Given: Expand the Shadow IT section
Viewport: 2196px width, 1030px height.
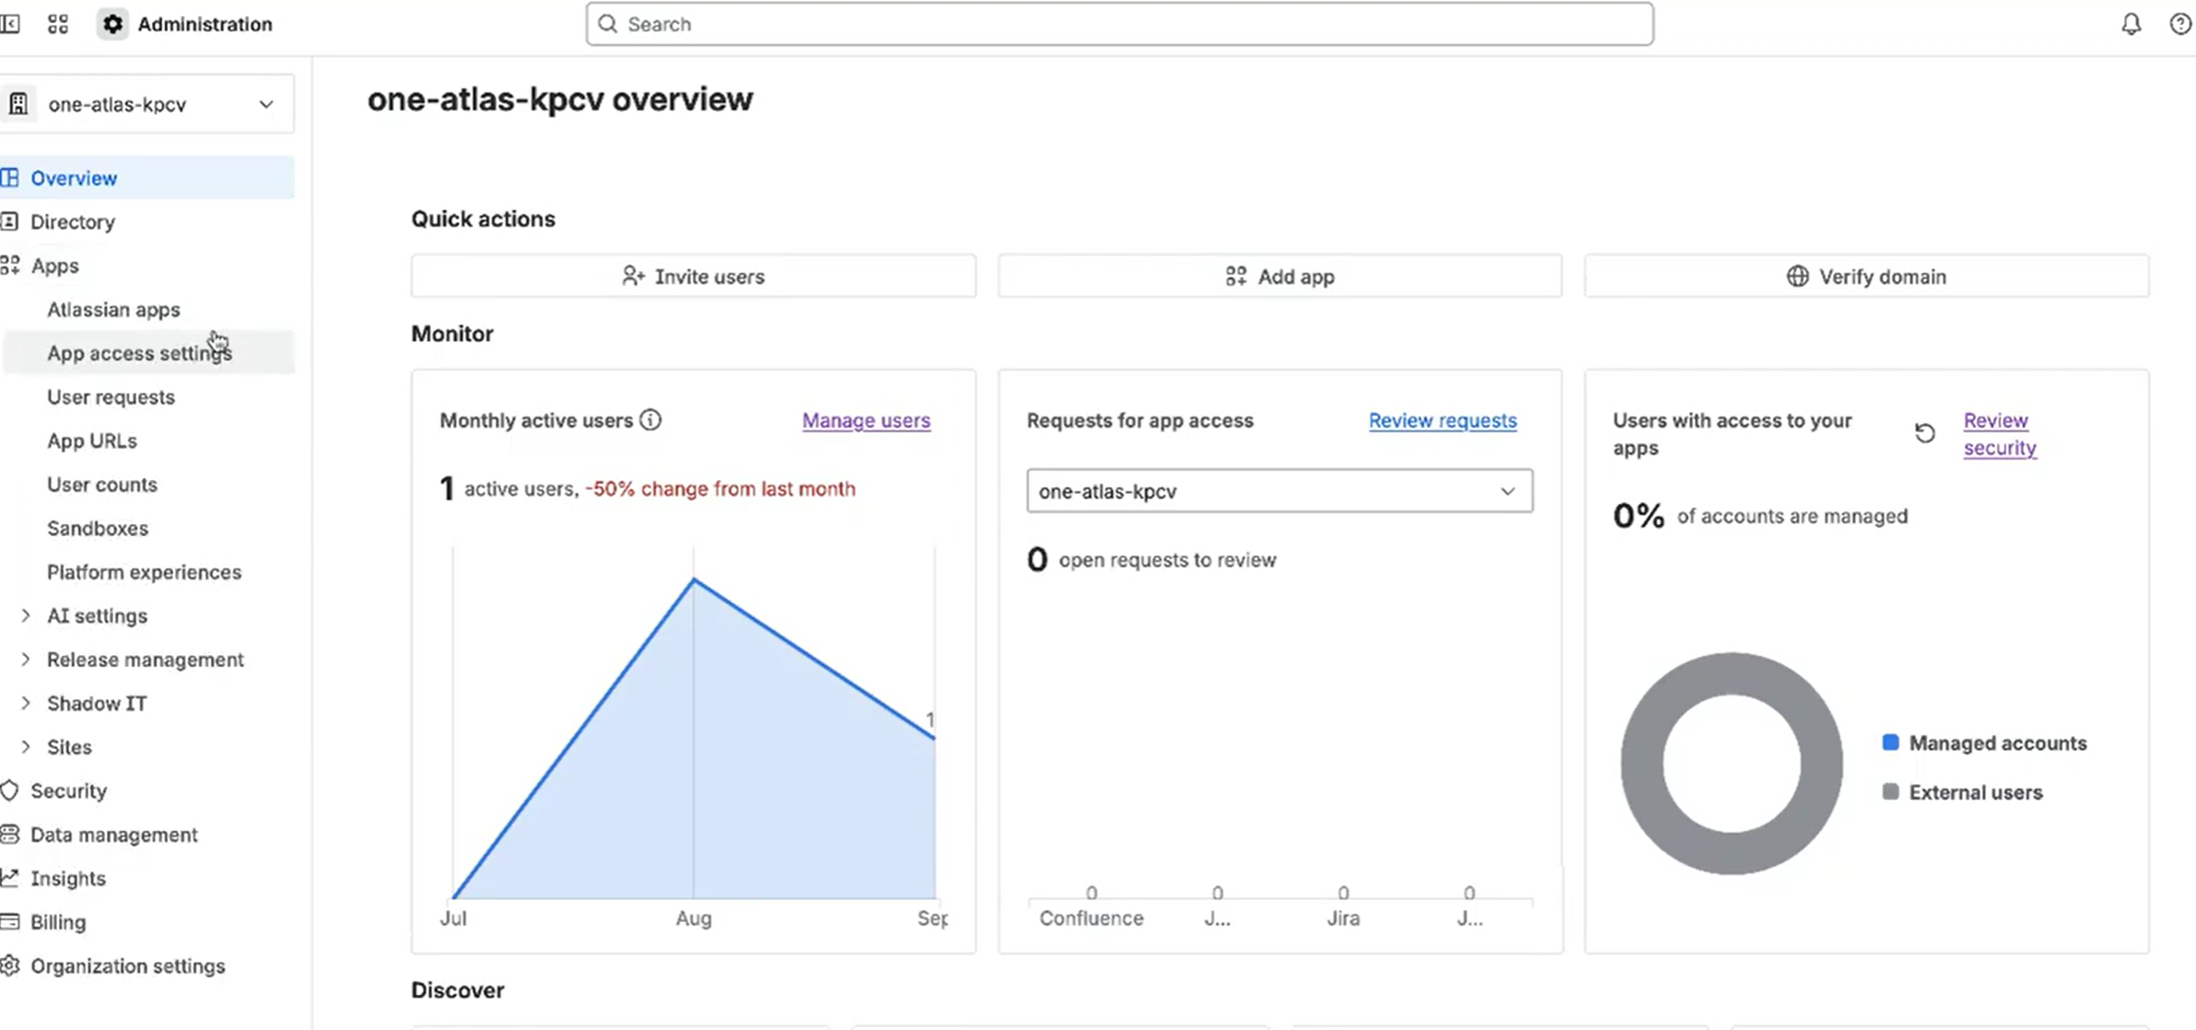Looking at the screenshot, I should pos(26,703).
